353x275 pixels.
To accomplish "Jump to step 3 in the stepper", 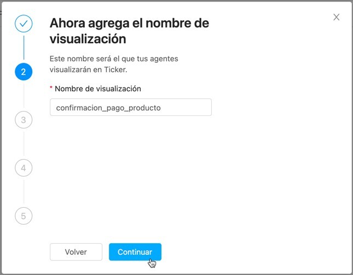I will point(24,120).
